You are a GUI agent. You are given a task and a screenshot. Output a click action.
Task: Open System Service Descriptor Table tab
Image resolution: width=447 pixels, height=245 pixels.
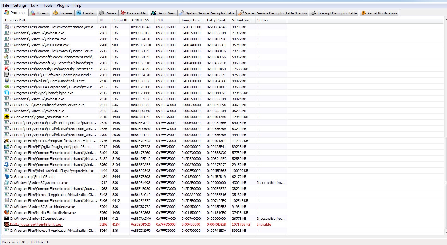(x=207, y=13)
